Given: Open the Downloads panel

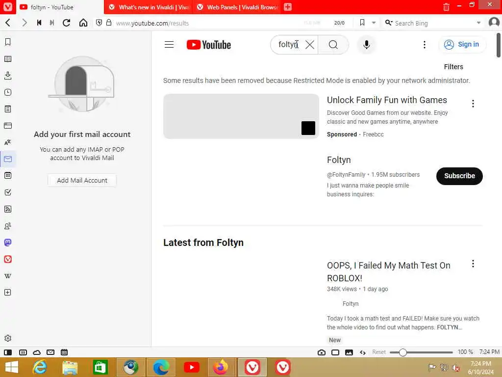Looking at the screenshot, I should pos(8,76).
